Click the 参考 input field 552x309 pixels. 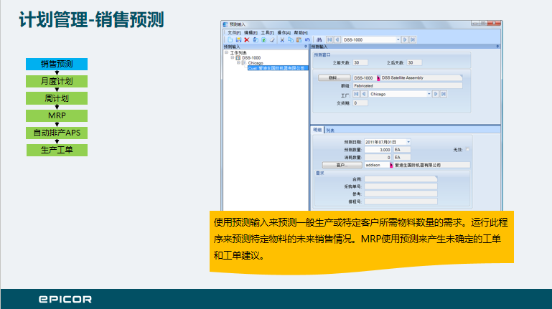[401, 194]
